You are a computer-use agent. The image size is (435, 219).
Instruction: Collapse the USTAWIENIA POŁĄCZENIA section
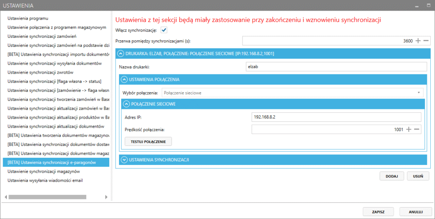(x=124, y=79)
